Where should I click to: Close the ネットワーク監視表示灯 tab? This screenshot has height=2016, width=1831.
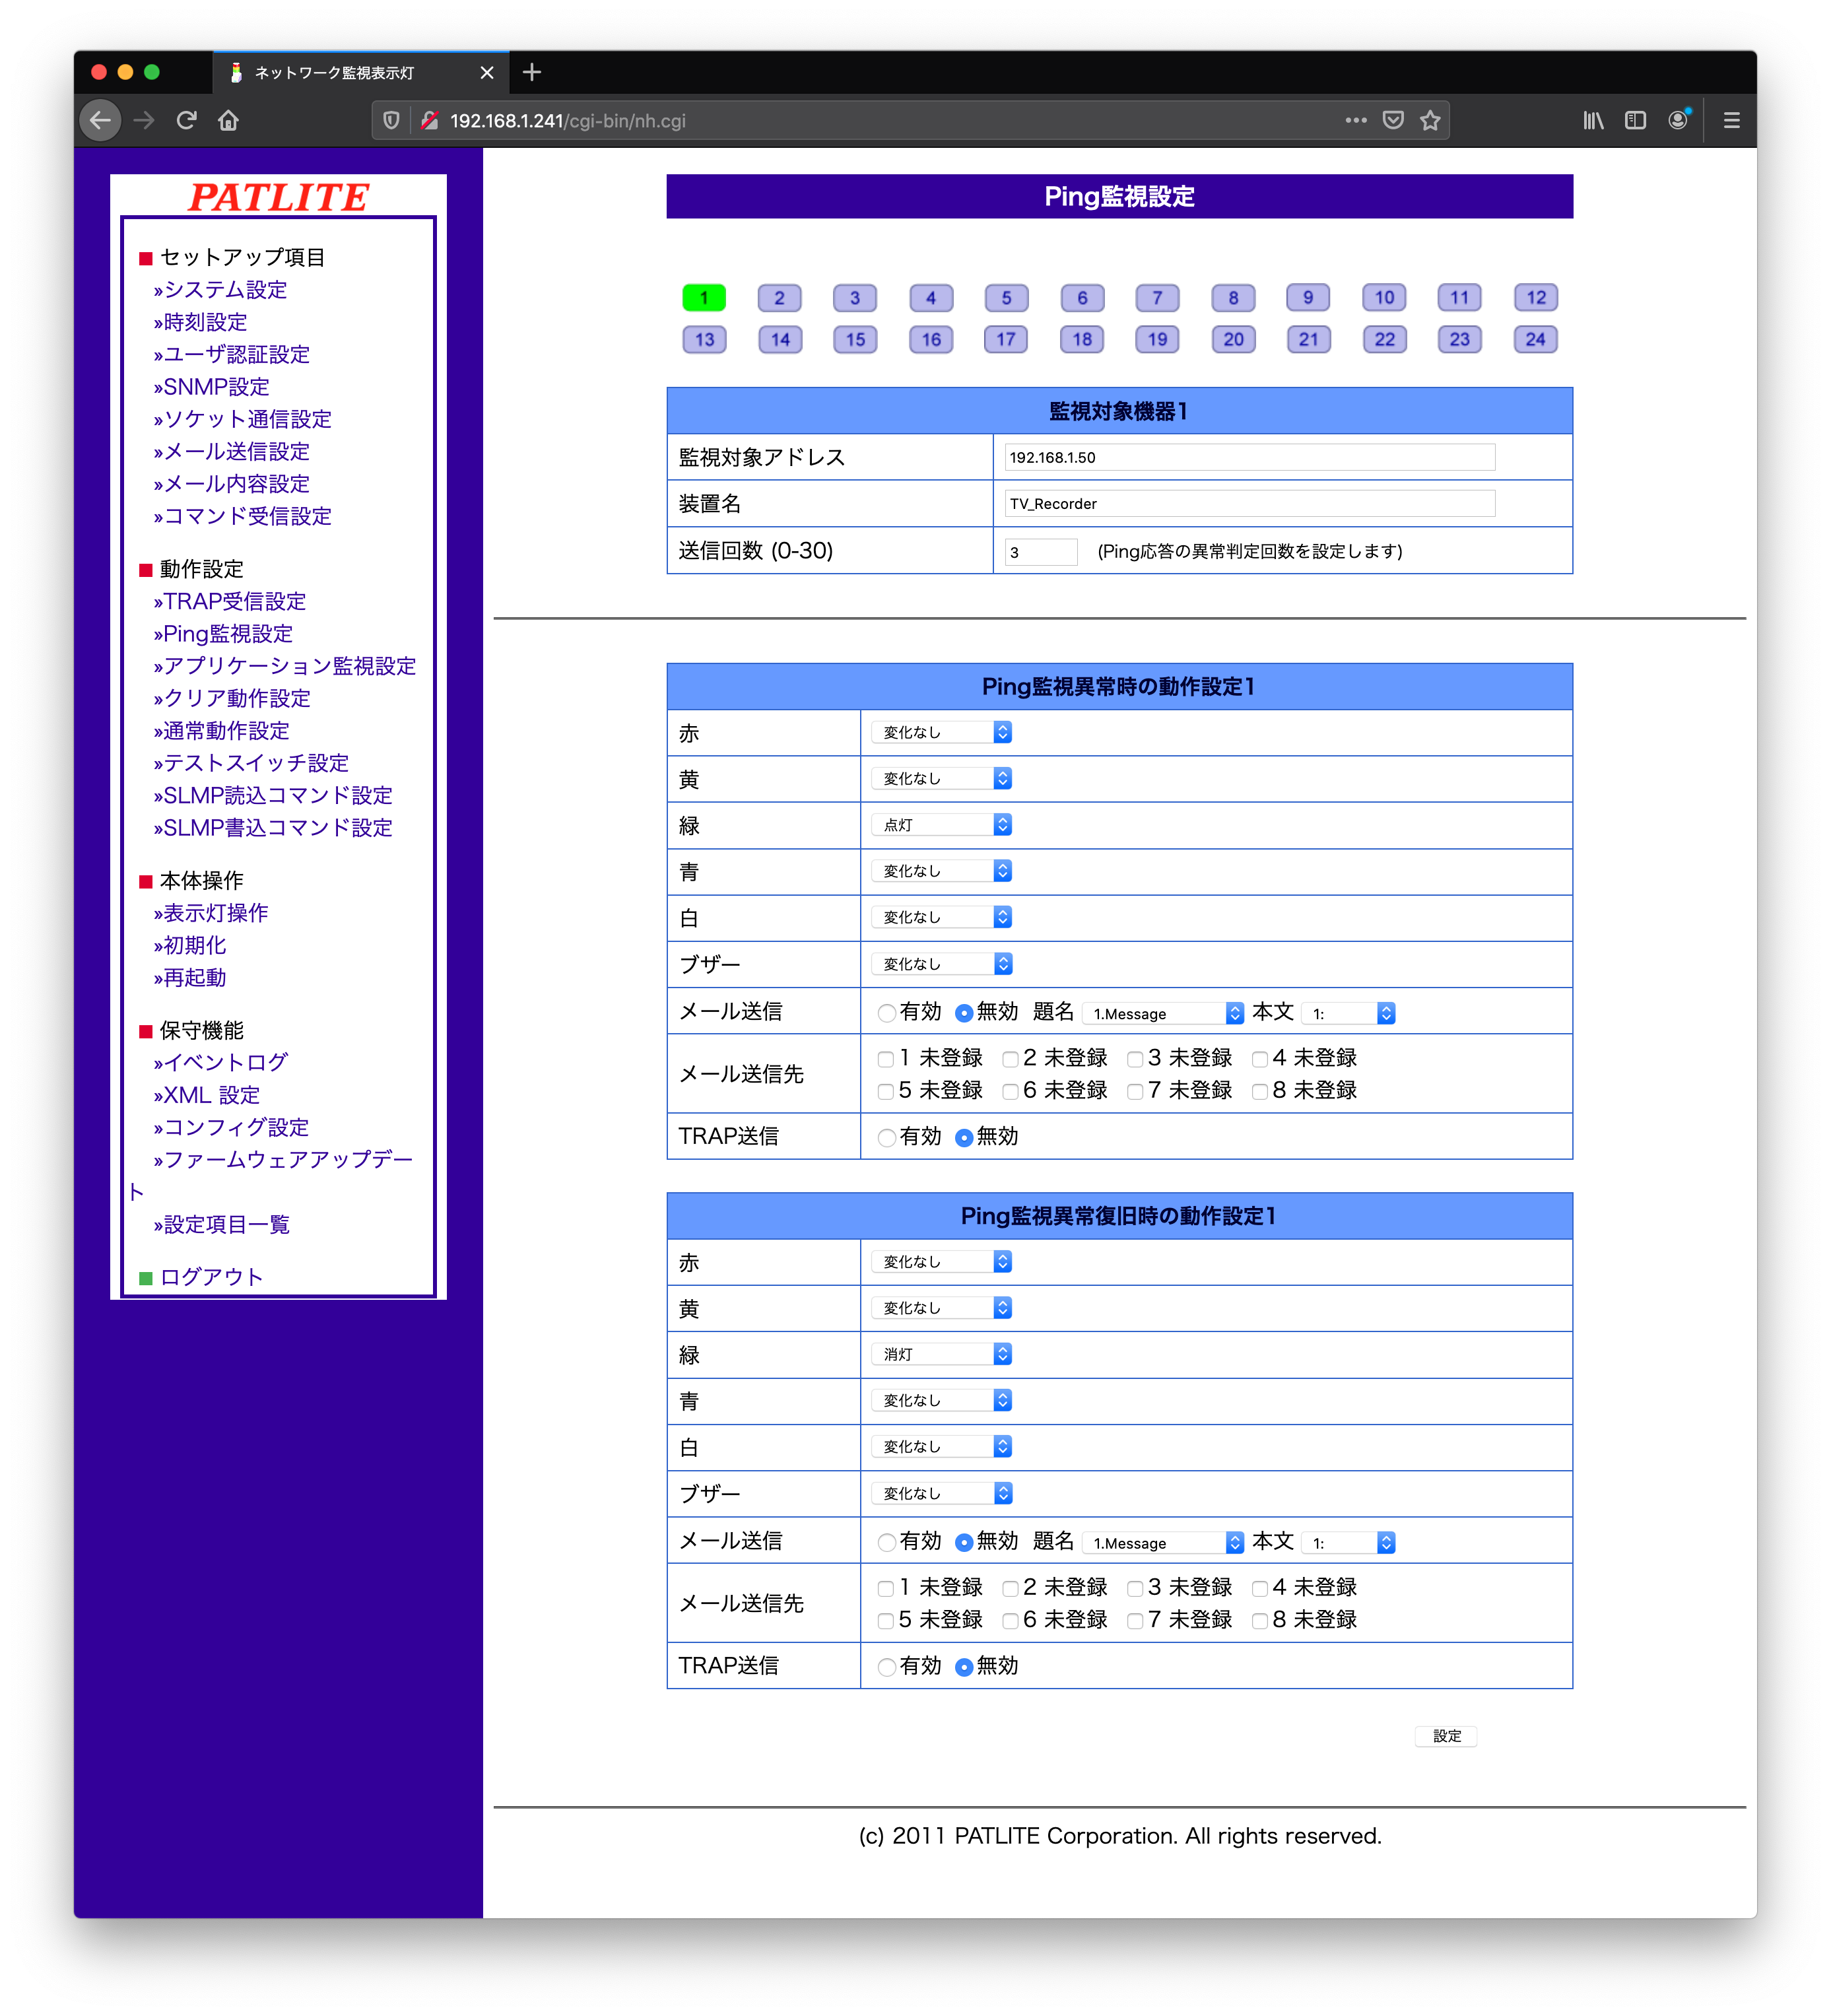coord(487,73)
